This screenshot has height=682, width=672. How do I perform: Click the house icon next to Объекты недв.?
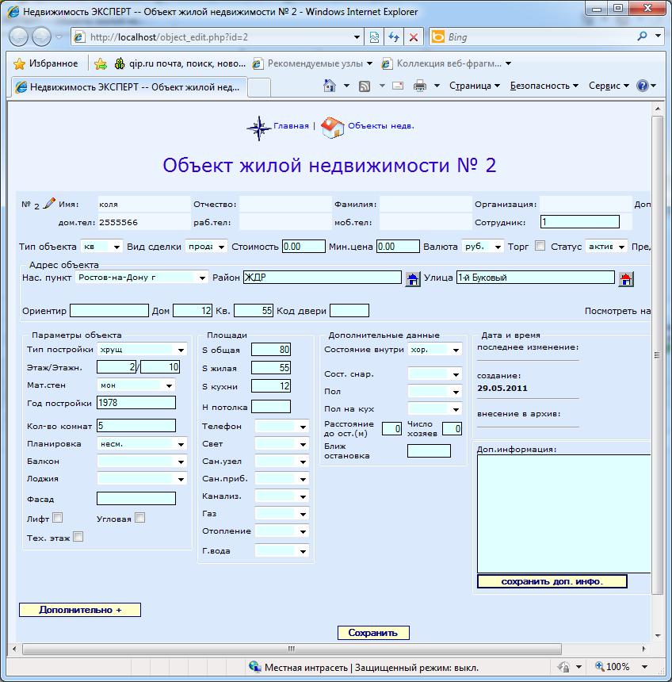pyautogui.click(x=332, y=128)
